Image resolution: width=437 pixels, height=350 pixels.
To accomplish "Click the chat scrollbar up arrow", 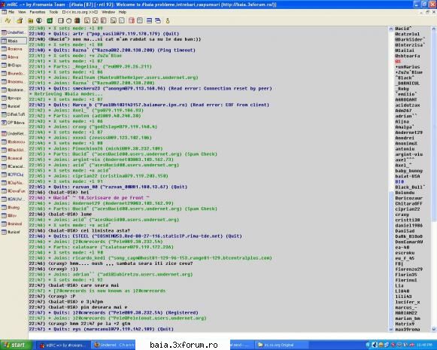I will click(390, 29).
